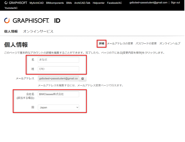The image size is (185, 142).
Task: Click the GRAPHISOFT logo in top bar
Action: 16,3
